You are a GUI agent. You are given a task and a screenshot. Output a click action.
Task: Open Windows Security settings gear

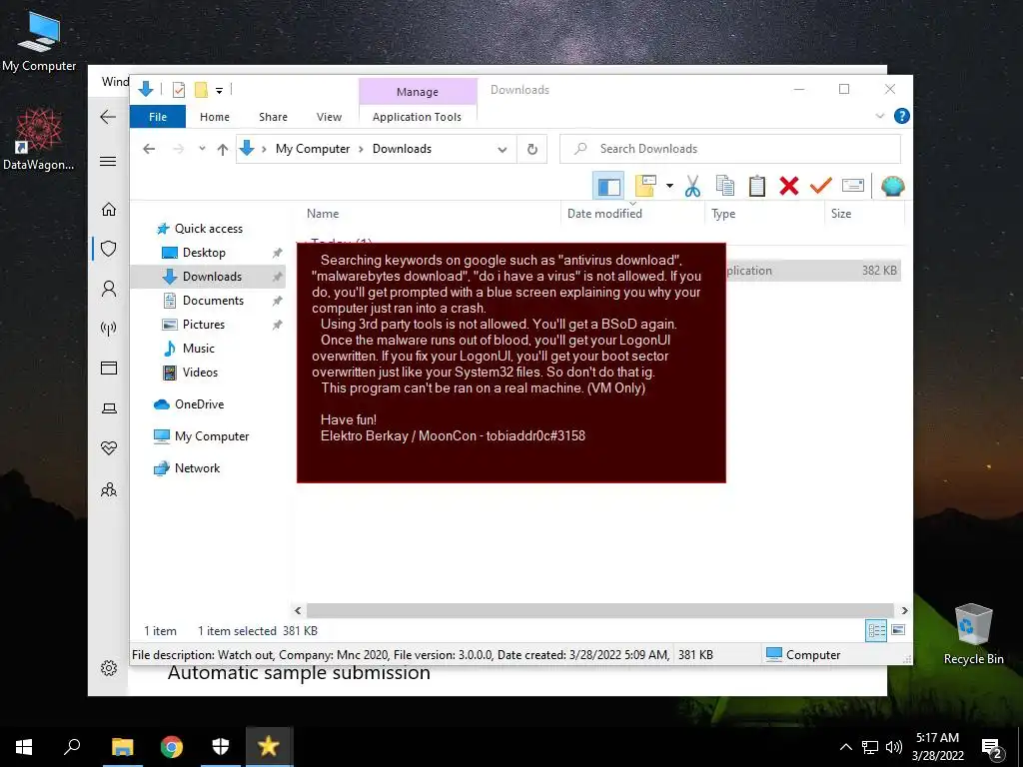coord(108,668)
